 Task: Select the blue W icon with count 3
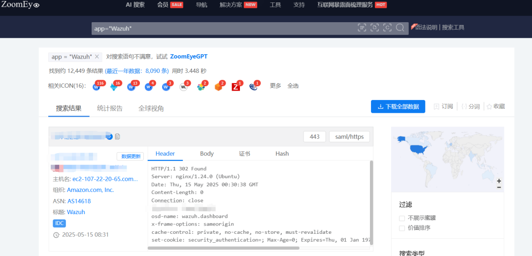(166, 87)
